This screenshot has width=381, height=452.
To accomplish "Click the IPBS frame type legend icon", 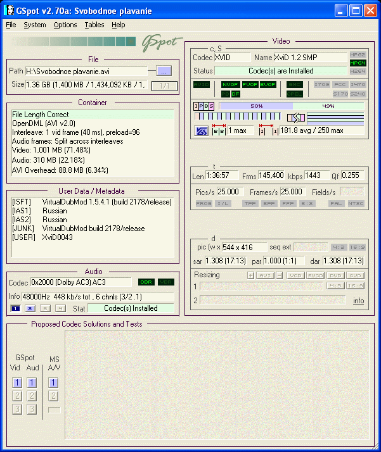I will 203,106.
